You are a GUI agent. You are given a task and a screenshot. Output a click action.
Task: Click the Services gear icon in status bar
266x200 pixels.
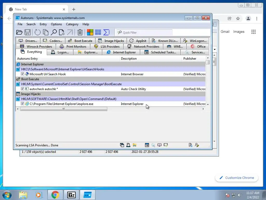(x=153, y=145)
